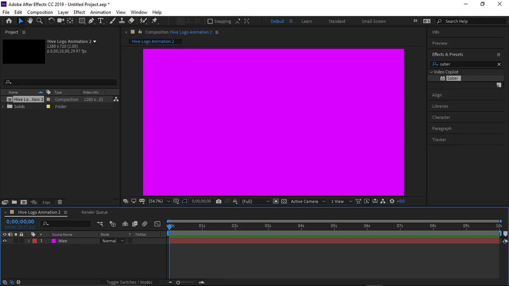
Task: Click the Interpret Footage icon in Project panel
Action: [5, 202]
